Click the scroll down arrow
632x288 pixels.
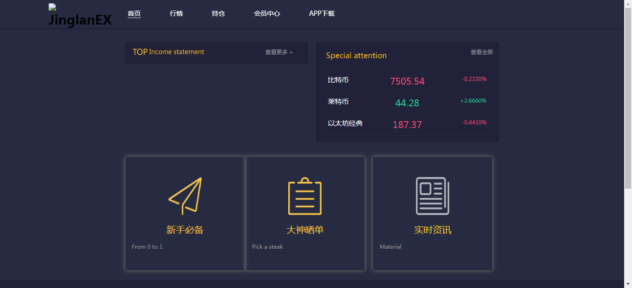pos(628,284)
